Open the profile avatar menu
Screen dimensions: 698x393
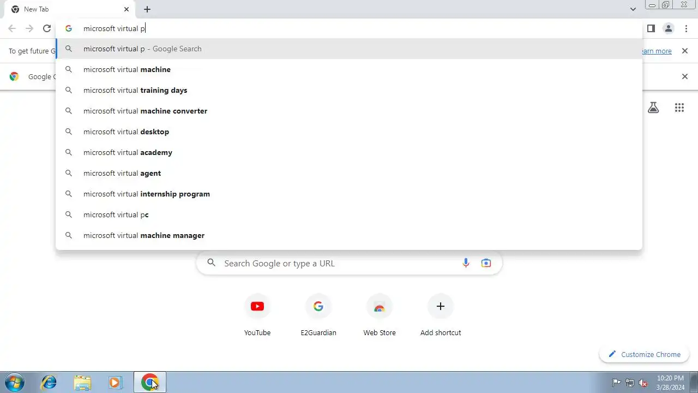[x=668, y=28]
